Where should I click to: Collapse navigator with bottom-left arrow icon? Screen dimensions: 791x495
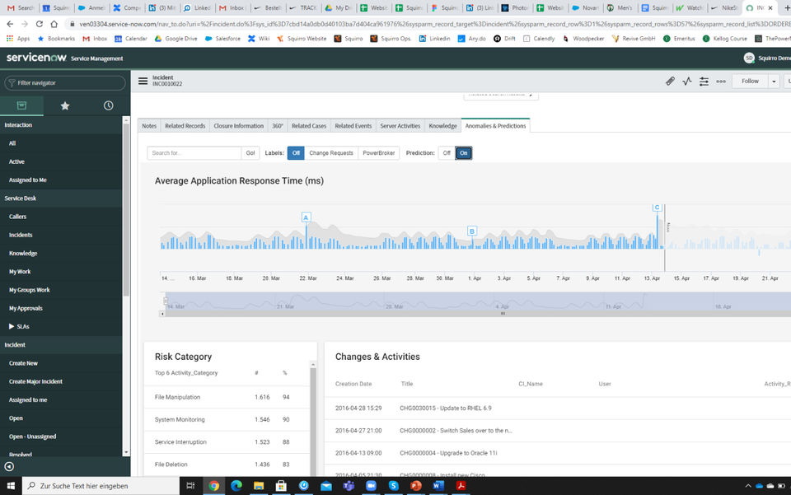(x=9, y=466)
